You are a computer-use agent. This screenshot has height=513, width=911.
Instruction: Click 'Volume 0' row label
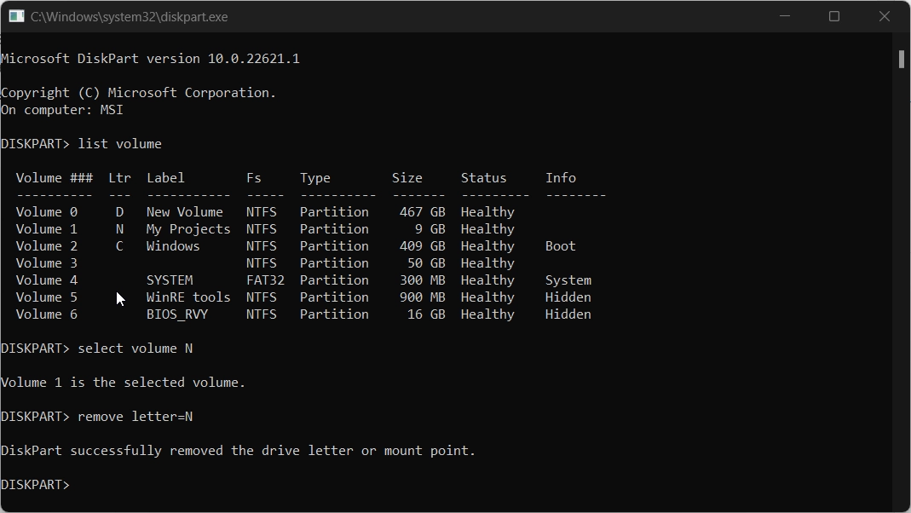tap(47, 212)
